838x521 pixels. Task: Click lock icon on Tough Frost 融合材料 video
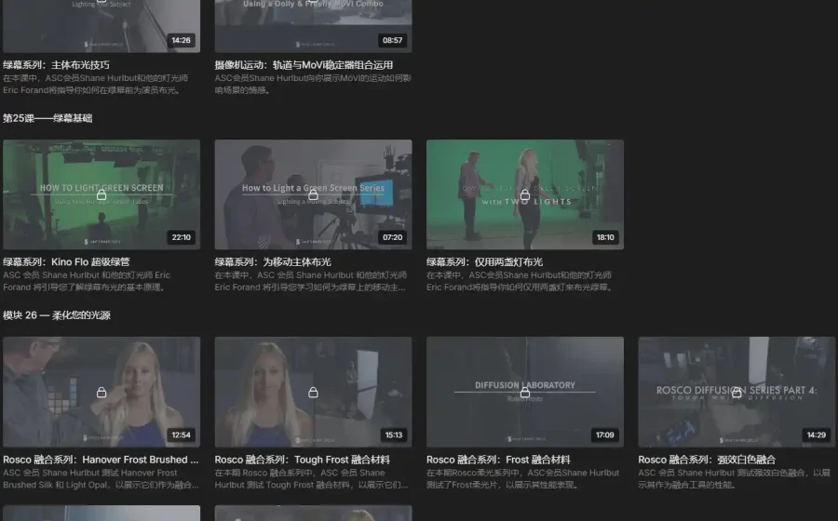coord(313,393)
